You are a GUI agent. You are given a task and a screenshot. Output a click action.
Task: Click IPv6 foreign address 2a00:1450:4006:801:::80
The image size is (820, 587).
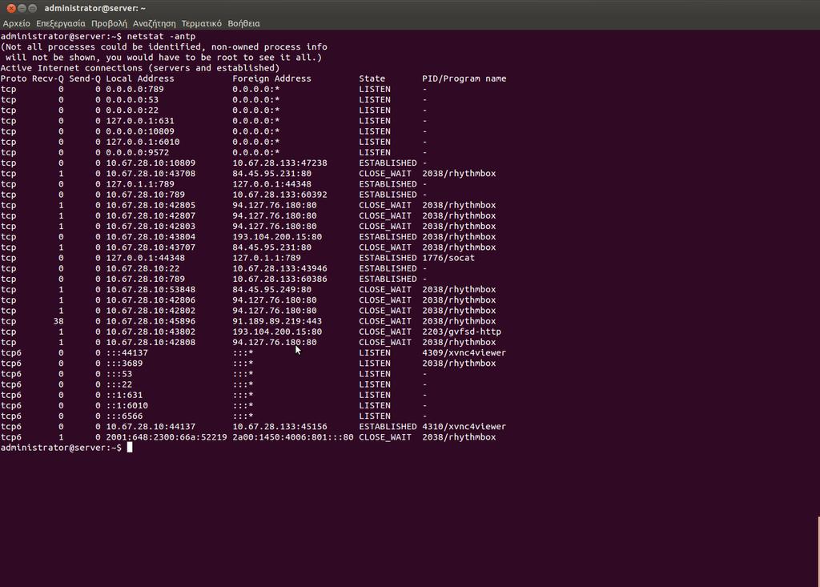click(293, 437)
